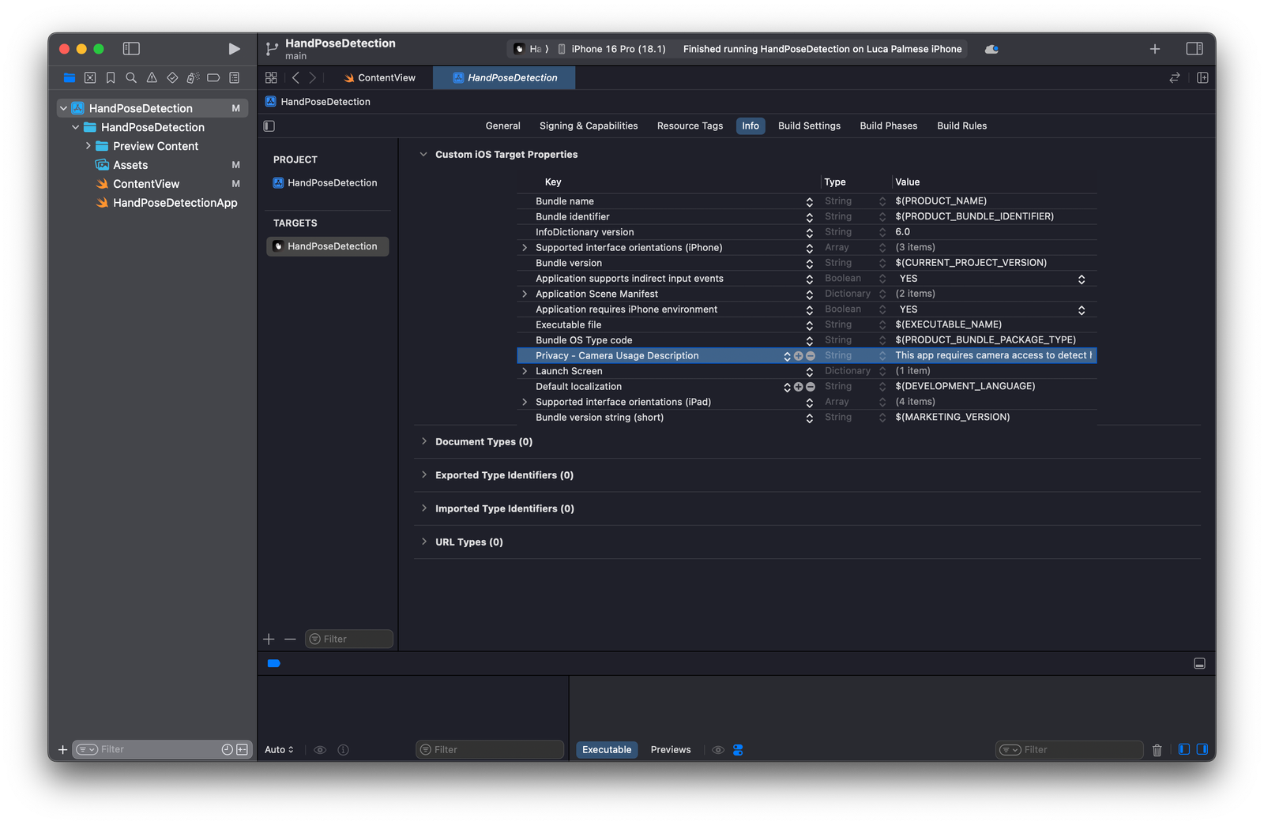Expand the Document Types section
Image resolution: width=1264 pixels, height=825 pixels.
coord(424,441)
